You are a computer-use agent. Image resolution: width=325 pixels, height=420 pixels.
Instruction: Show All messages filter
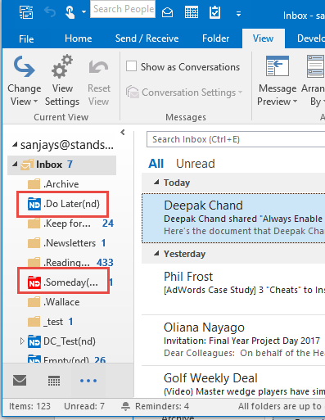point(156,164)
